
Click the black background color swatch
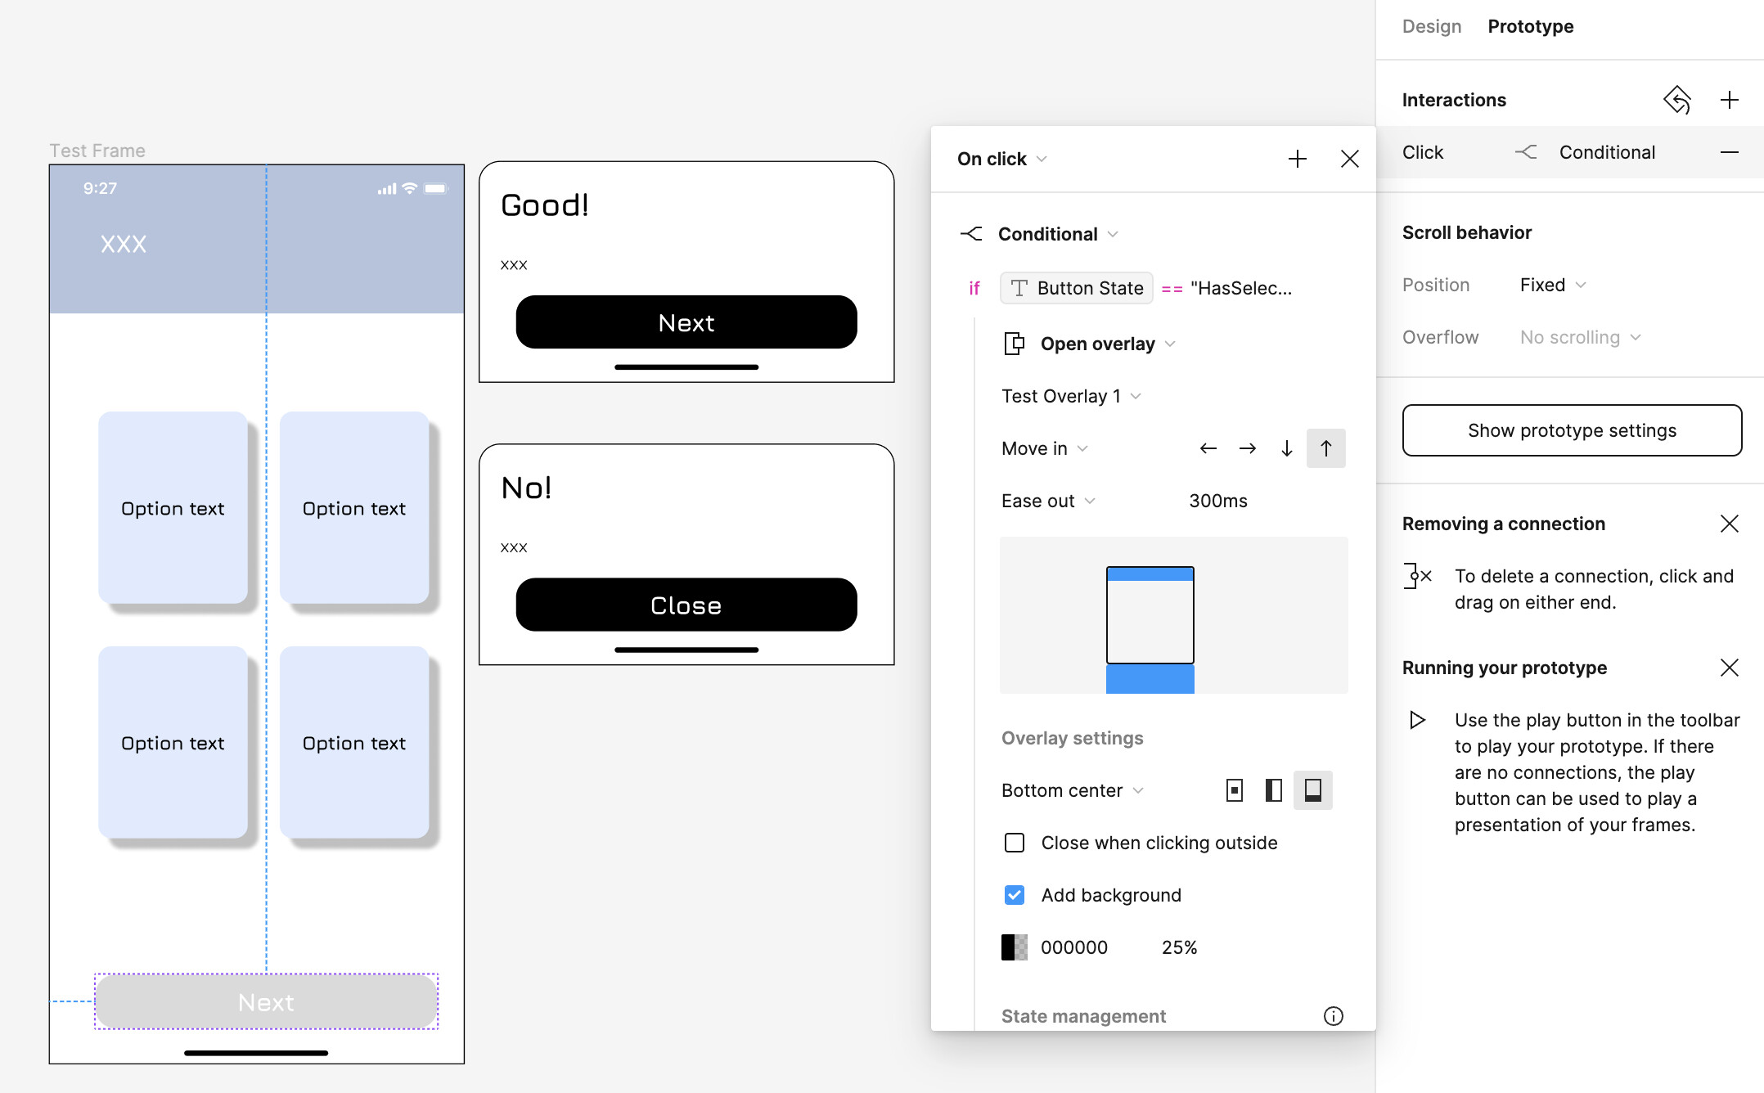1015,947
